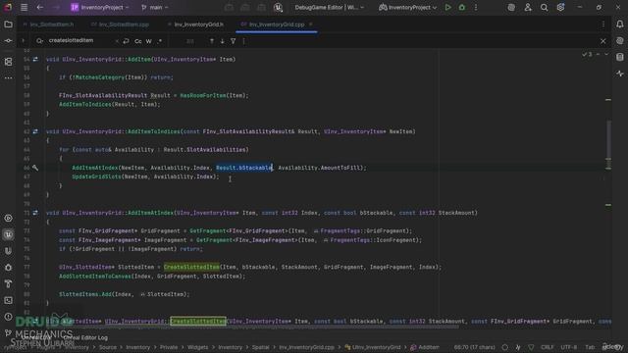Click the CRLF line separator indicator
The height and width of the screenshot is (353, 628).
[548, 347]
